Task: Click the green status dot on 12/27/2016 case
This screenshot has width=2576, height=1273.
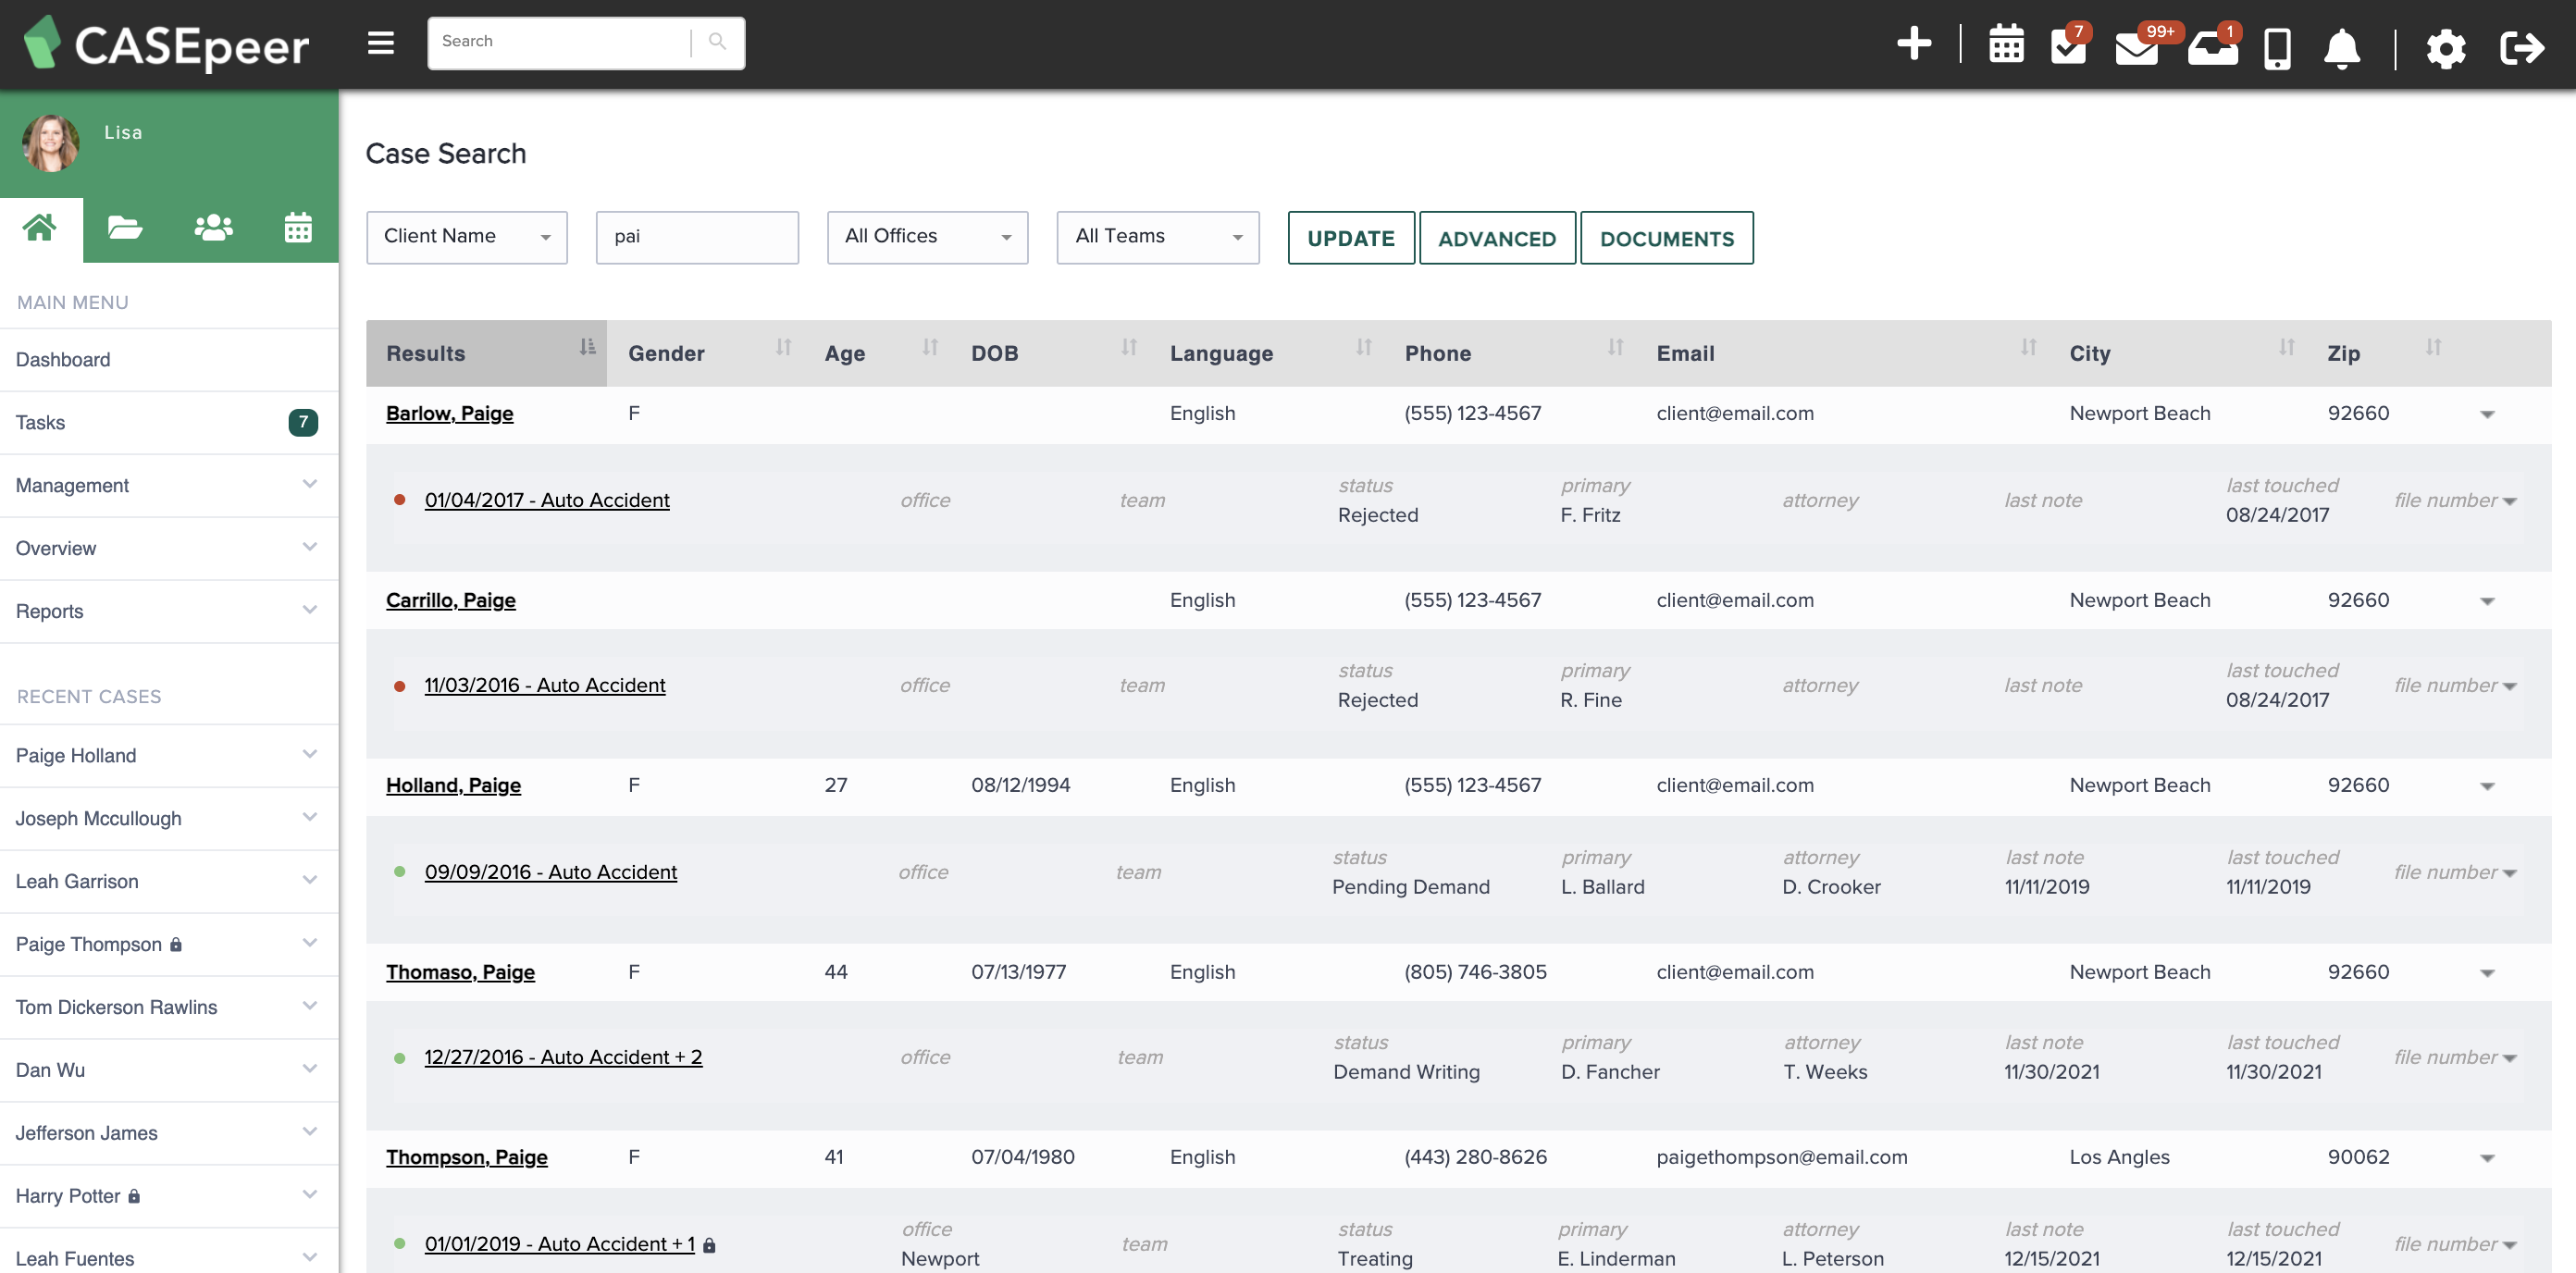Action: click(x=400, y=1058)
